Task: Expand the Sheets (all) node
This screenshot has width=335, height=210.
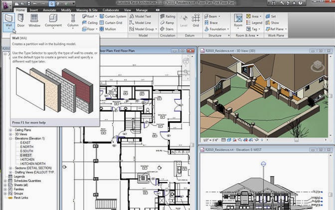Action: [x=5, y=185]
